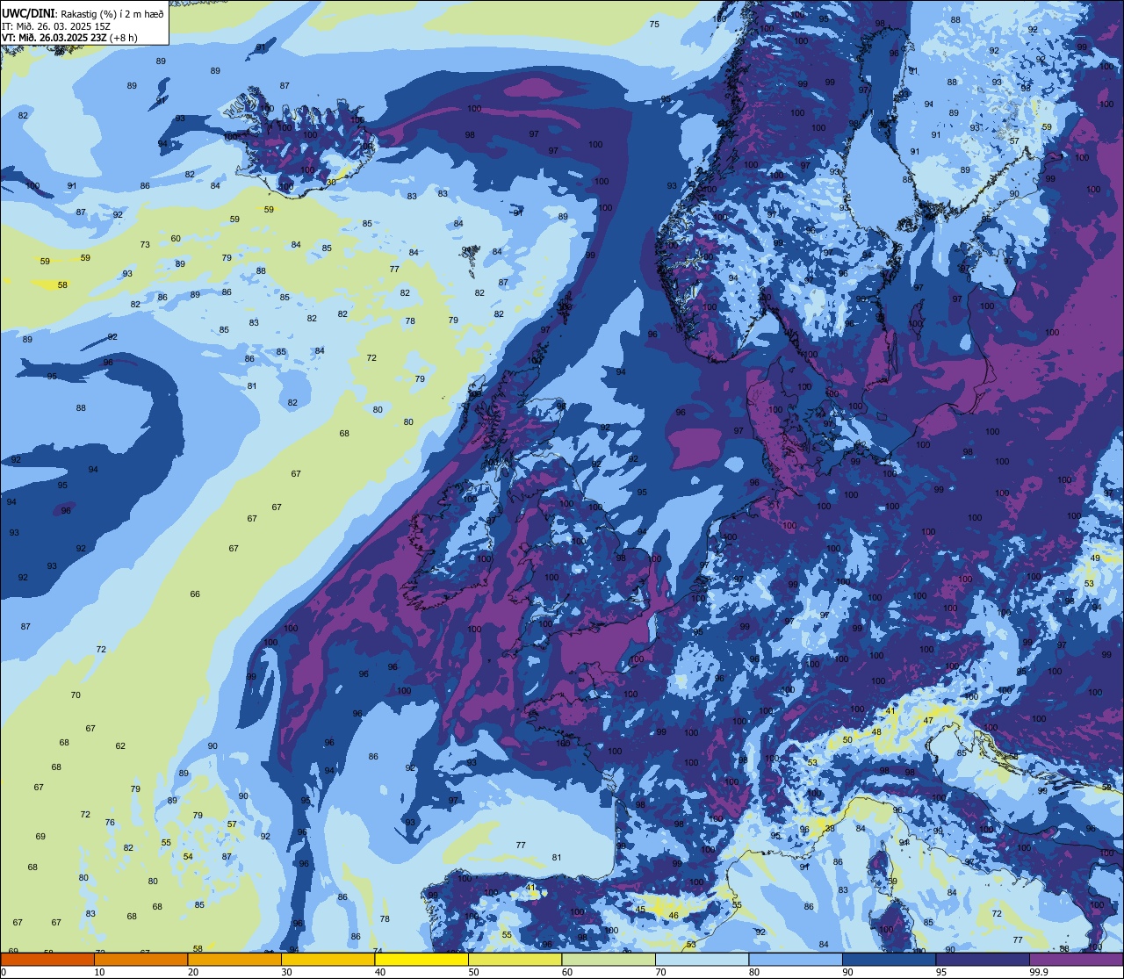
Task: Select the 62 humidity value on the map
Action: pos(120,746)
